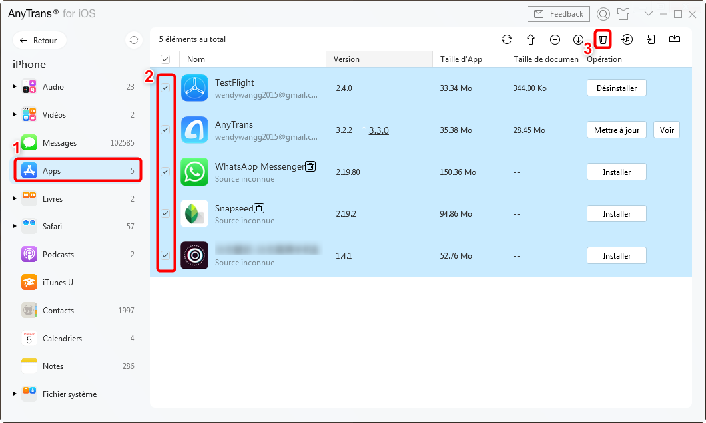The height and width of the screenshot is (423, 706).
Task: Open the transfer to iTunes icon
Action: pos(627,39)
